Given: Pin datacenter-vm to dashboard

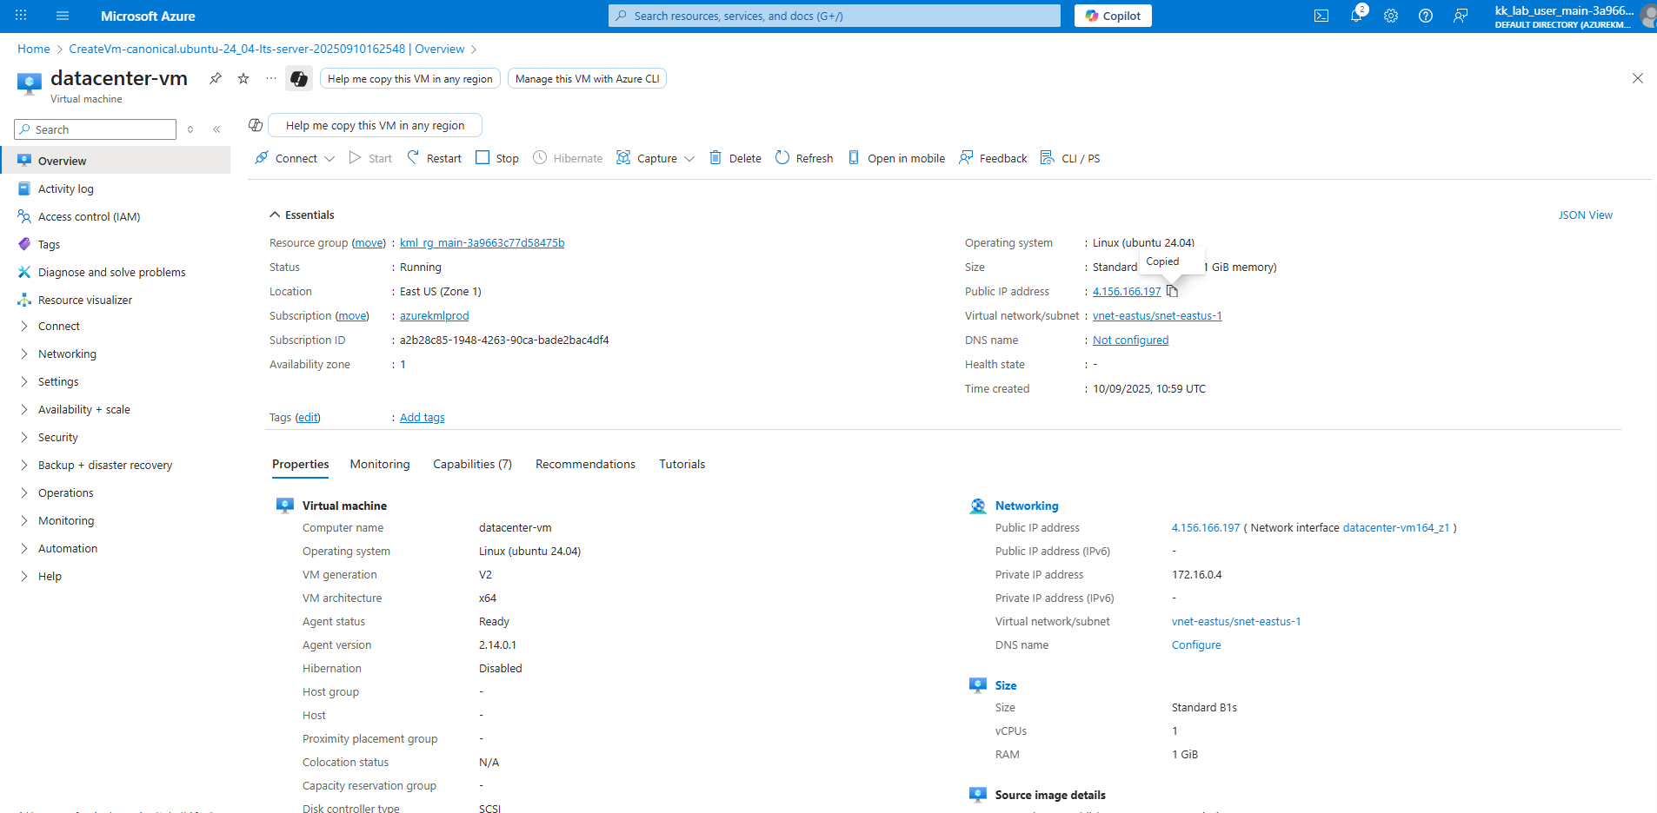Looking at the screenshot, I should [x=216, y=78].
